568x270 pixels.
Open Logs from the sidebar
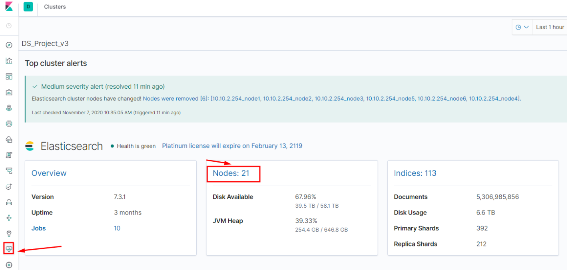coord(9,155)
